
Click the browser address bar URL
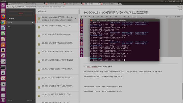(46, 7)
